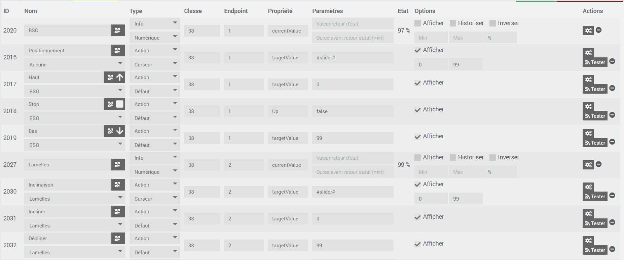The width and height of the screenshot is (624, 260).
Task: Open the Numérique subtype dropdown for BSO
Action: pyautogui.click(x=155, y=38)
